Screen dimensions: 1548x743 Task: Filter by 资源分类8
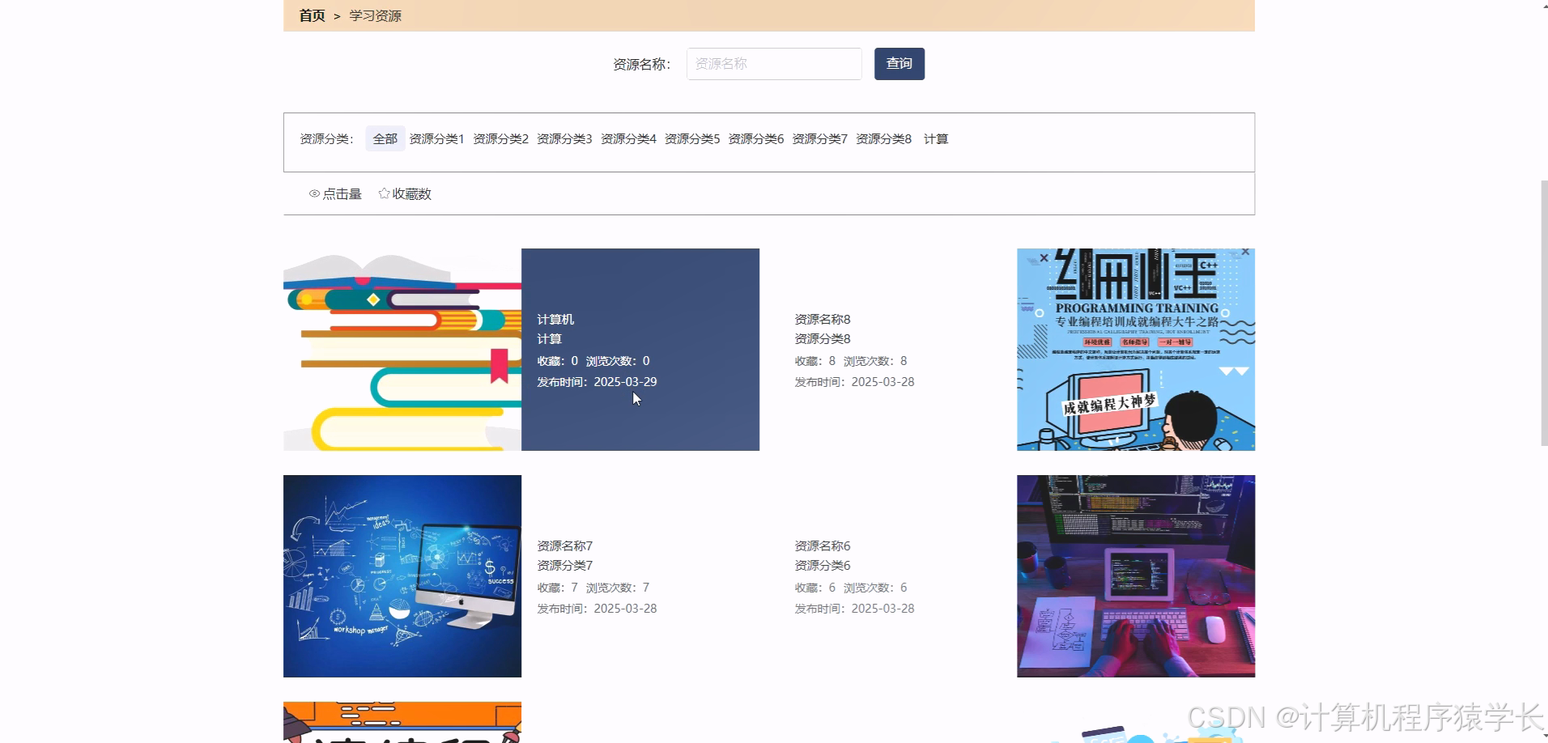[x=883, y=138]
